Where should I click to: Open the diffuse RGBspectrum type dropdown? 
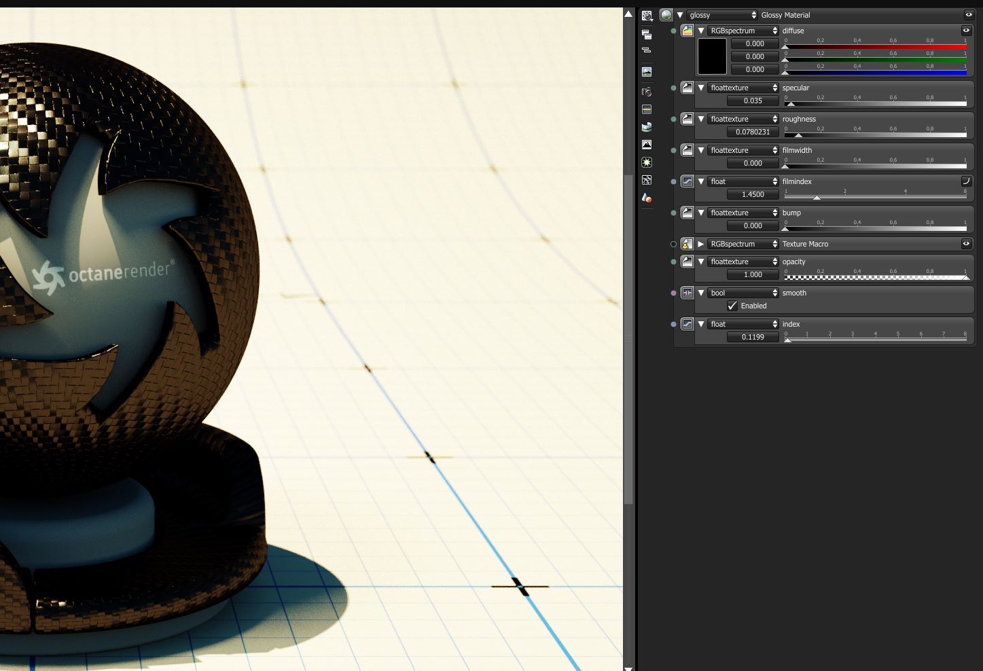pyautogui.click(x=743, y=31)
